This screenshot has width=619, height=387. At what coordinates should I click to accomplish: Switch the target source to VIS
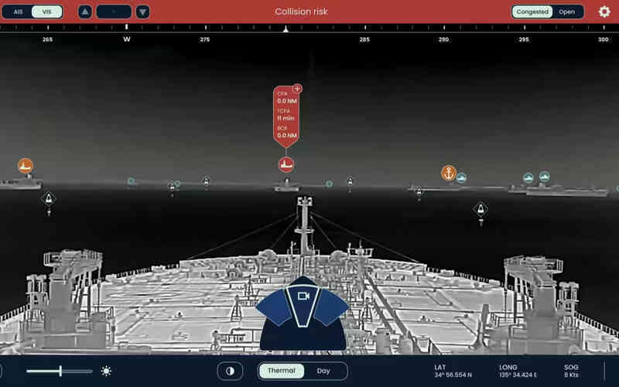tap(46, 12)
